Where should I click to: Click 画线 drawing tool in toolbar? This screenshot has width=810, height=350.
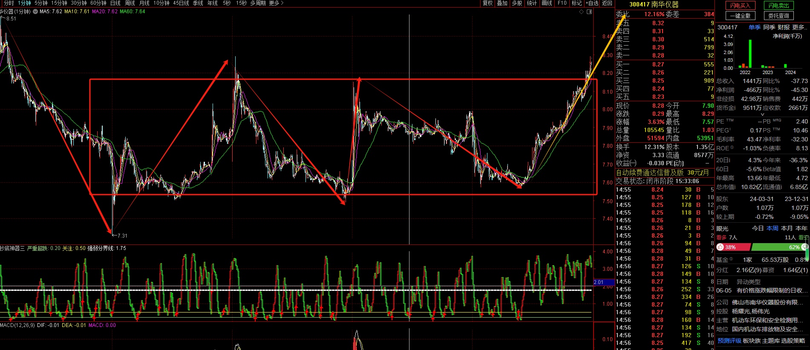tap(547, 3)
